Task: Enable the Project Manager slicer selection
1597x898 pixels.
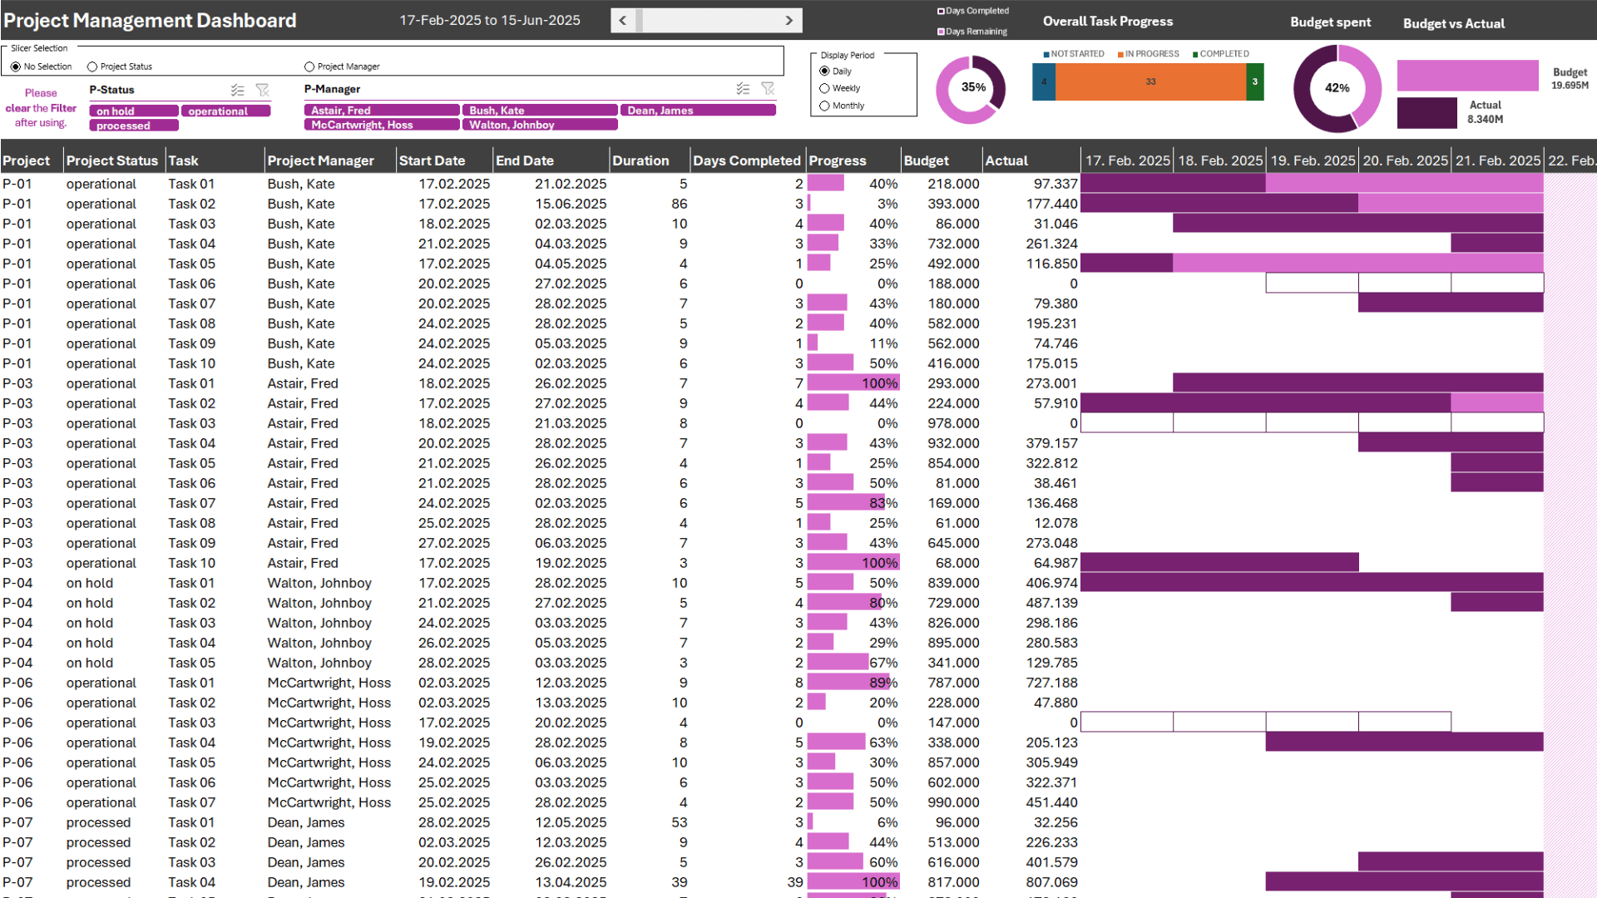Action: click(x=309, y=67)
